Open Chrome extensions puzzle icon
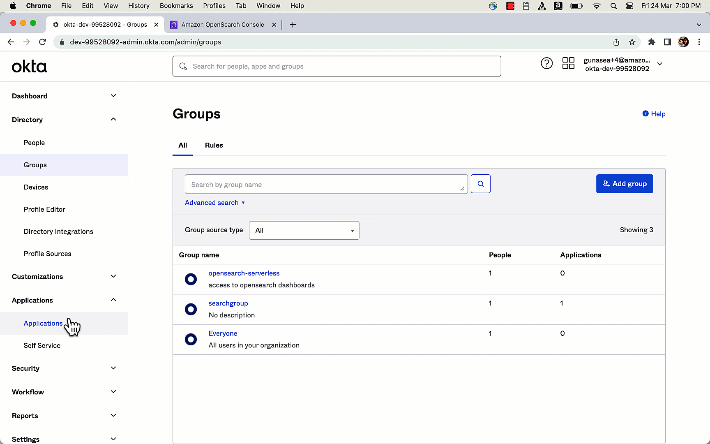Screen dimensions: 710x444 pos(652,42)
